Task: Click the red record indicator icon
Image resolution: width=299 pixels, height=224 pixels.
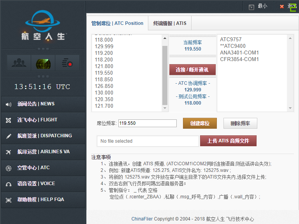Action: coord(67,63)
